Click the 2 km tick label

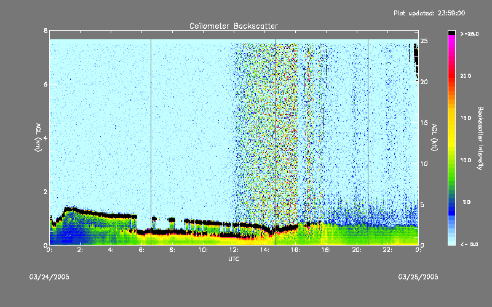(46, 192)
